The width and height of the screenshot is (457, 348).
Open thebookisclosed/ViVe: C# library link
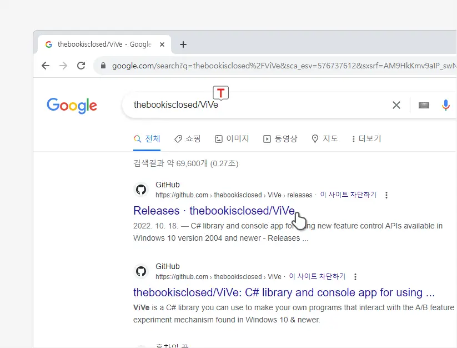click(x=284, y=292)
